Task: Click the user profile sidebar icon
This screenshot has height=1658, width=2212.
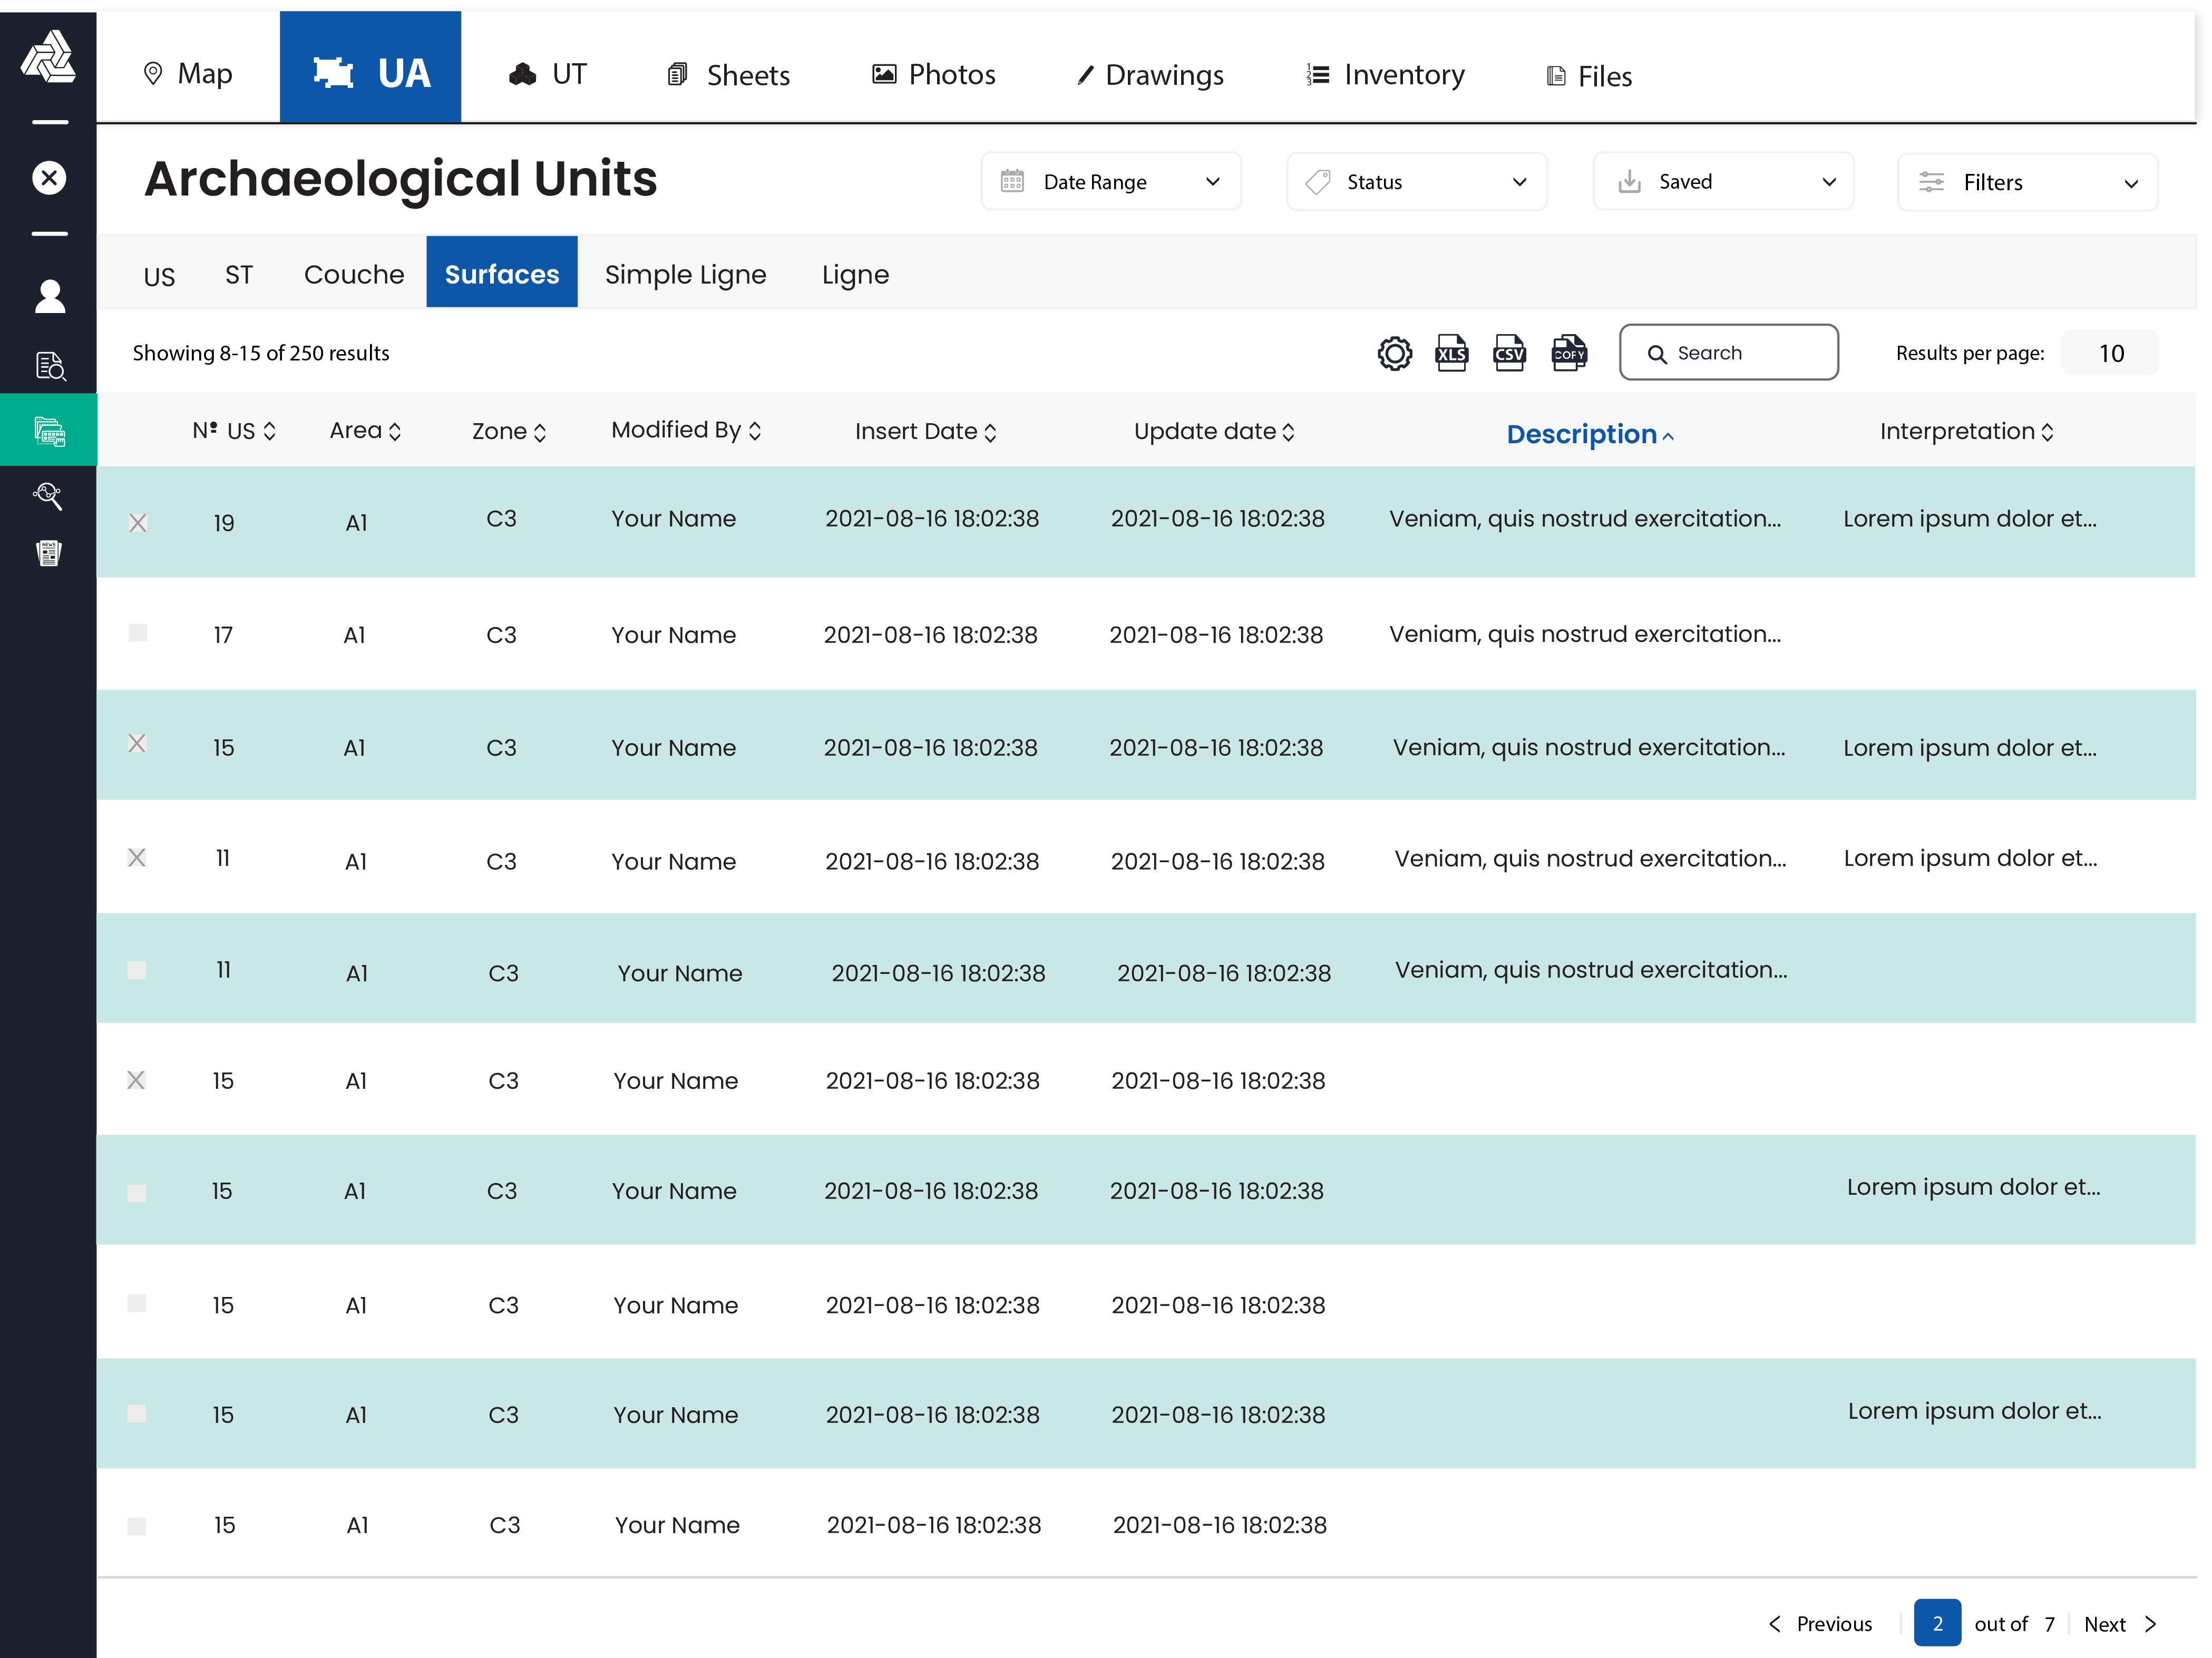Action: (49, 297)
